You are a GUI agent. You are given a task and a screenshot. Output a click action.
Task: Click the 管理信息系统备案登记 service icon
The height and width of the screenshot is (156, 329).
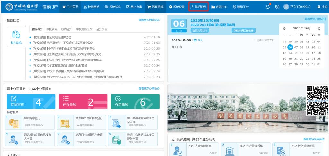click(x=65, y=123)
